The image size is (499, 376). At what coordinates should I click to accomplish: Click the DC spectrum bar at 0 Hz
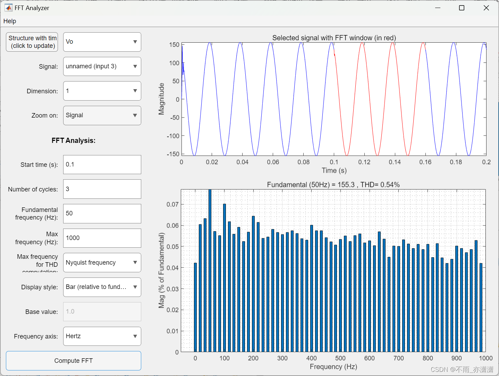point(195,307)
